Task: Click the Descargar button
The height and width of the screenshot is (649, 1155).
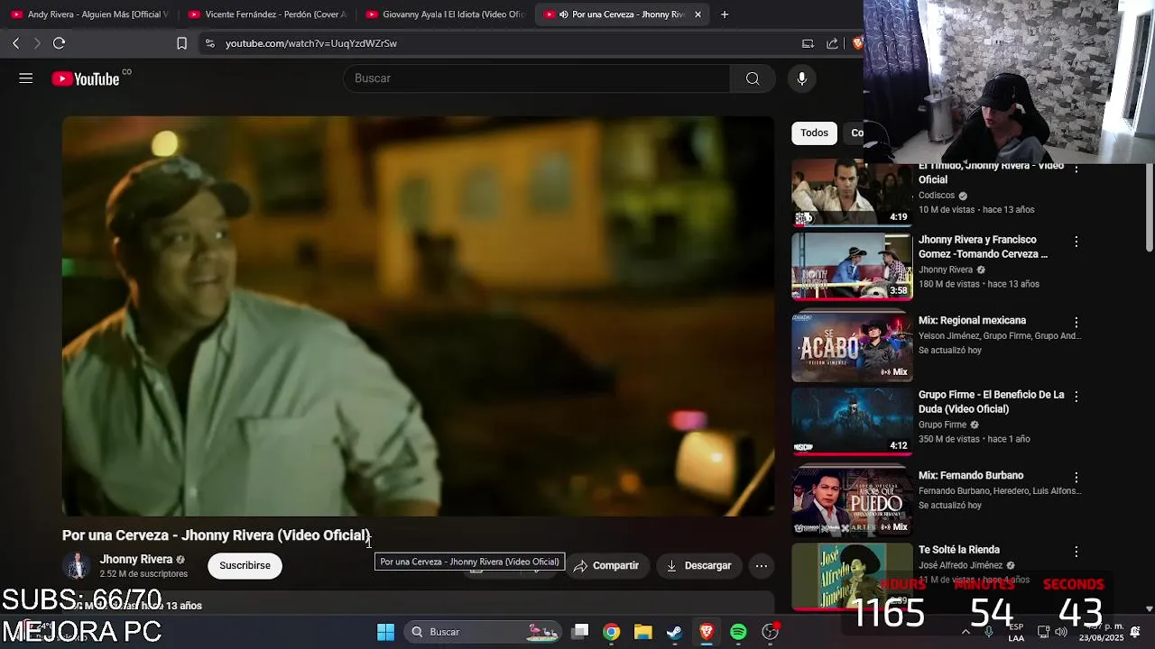Action: click(x=699, y=566)
